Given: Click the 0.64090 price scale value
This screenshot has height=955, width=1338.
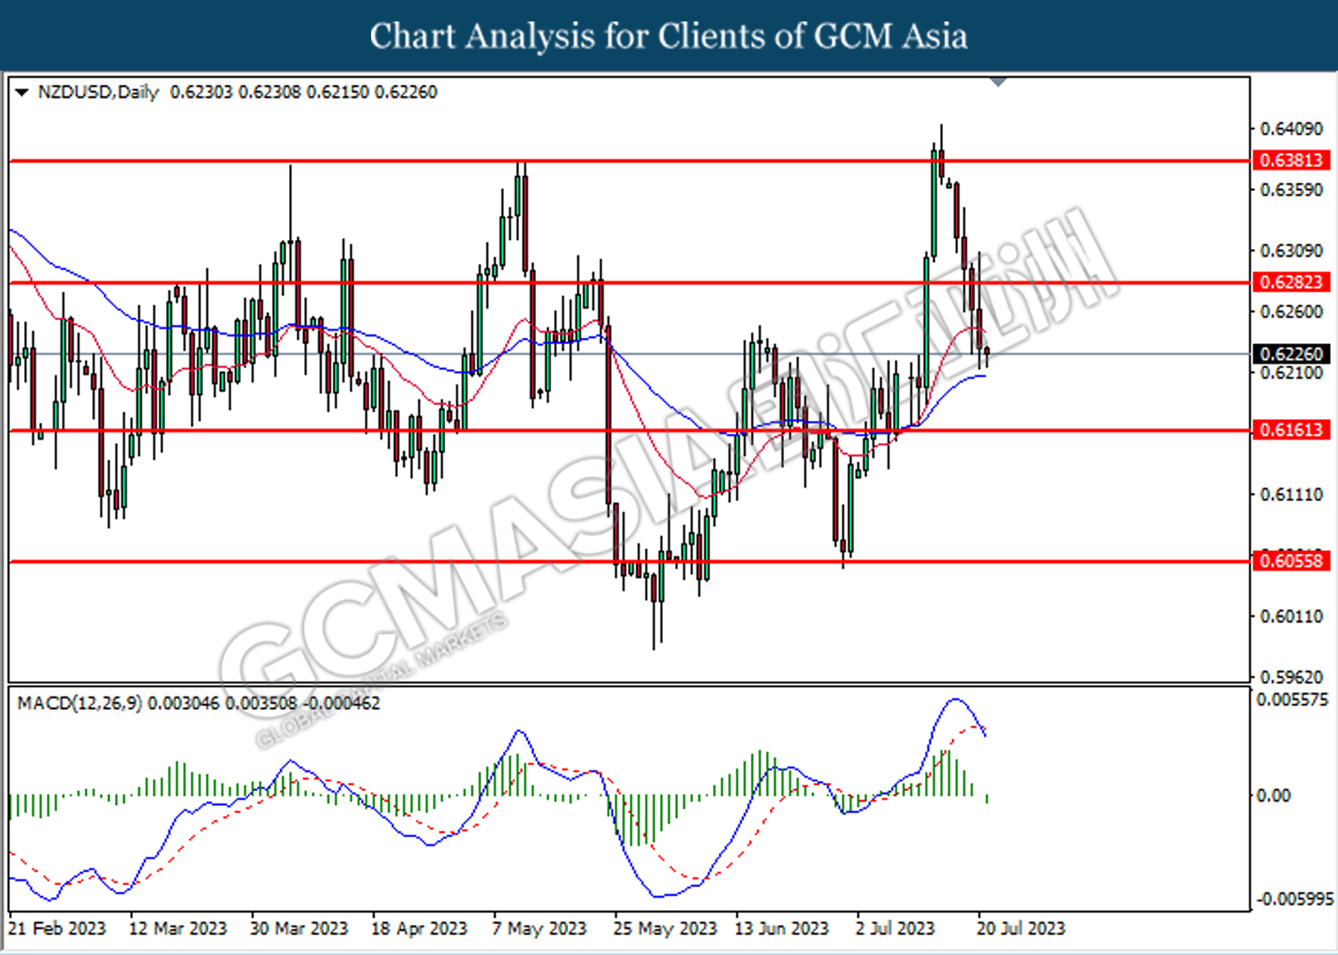Looking at the screenshot, I should point(1291,129).
